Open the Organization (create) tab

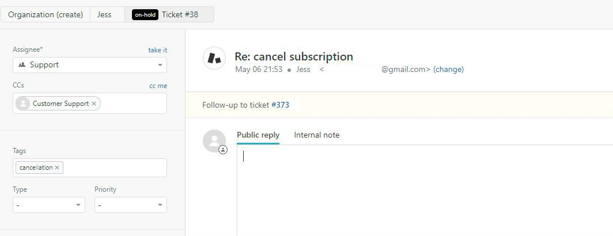point(46,14)
